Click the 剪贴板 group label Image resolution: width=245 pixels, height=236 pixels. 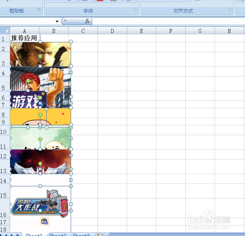click(x=17, y=11)
